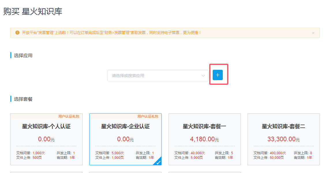
Task: Click the 4,180.00元 price
Action: [205, 139]
